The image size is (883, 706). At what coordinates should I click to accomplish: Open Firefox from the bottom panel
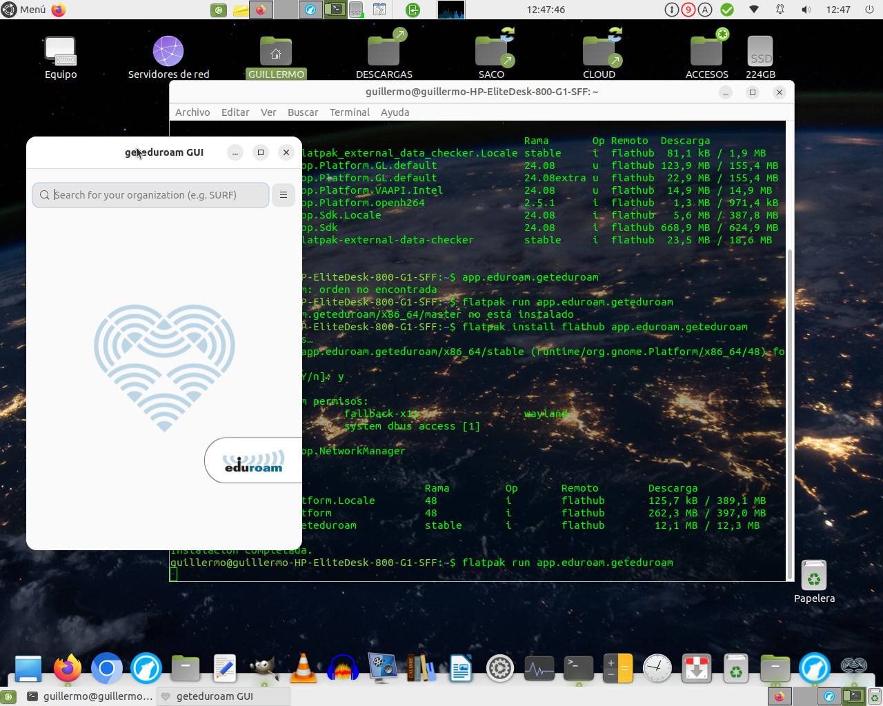click(x=67, y=668)
